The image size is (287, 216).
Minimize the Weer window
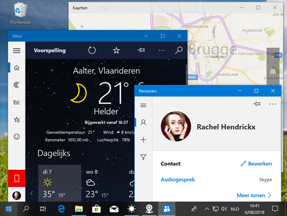click(x=146, y=36)
